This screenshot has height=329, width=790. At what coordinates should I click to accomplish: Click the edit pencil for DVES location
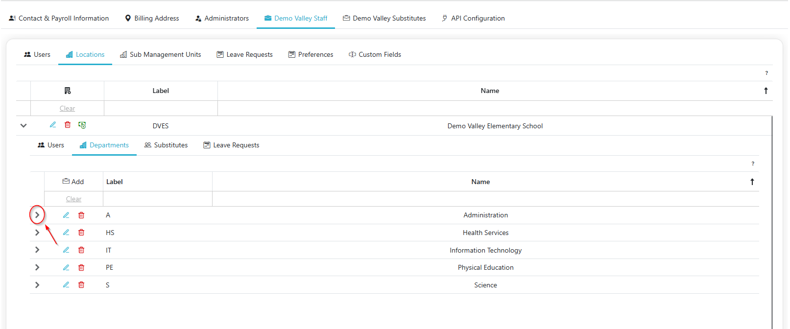click(x=53, y=125)
